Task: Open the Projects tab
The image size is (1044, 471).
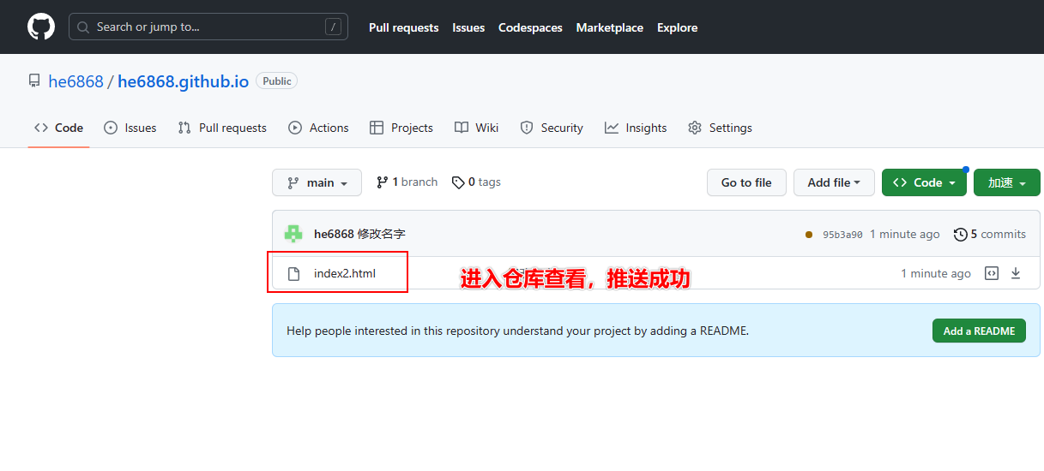Action: (401, 128)
